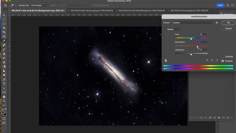Click OK in Hue/Saturation dialog

point(228,23)
